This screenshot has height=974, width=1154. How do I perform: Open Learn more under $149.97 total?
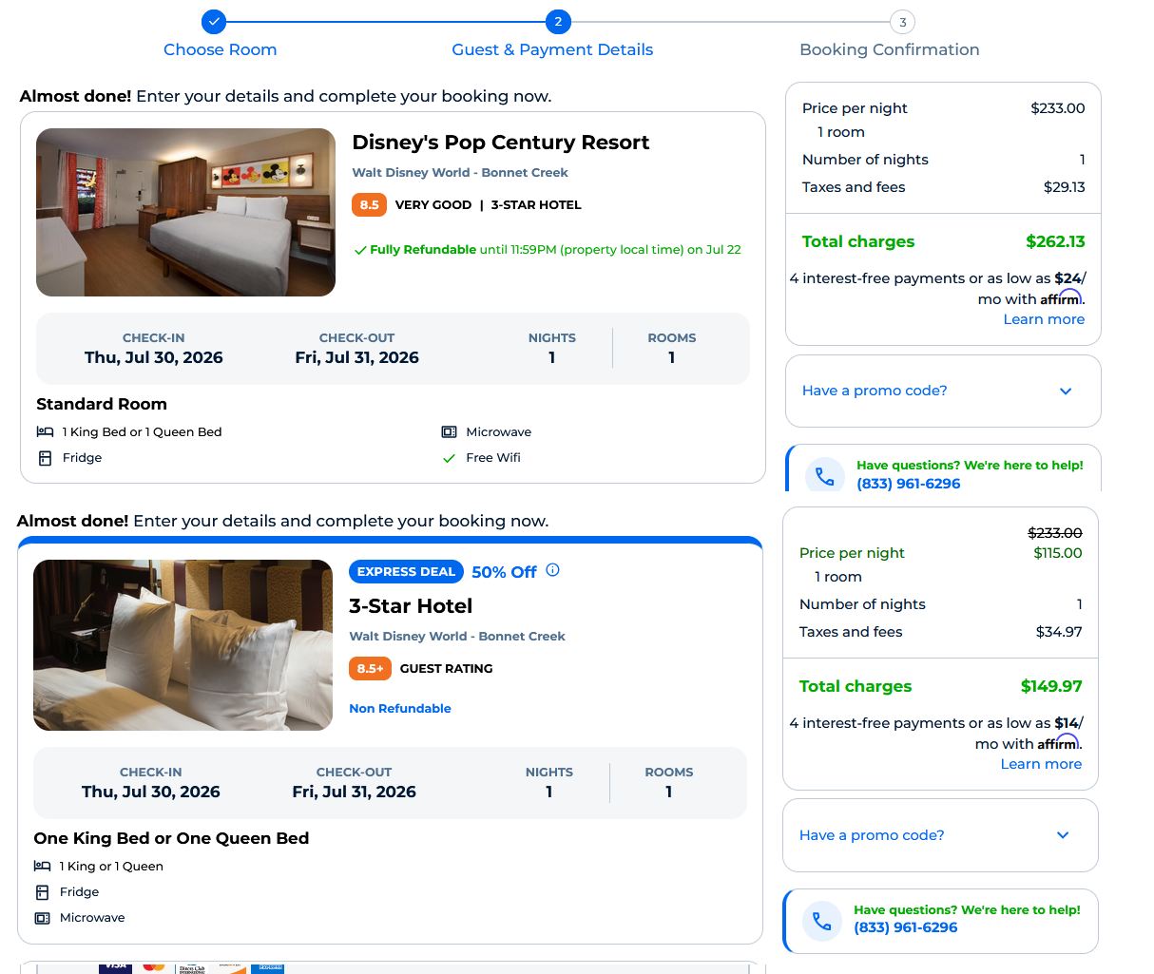1041,764
